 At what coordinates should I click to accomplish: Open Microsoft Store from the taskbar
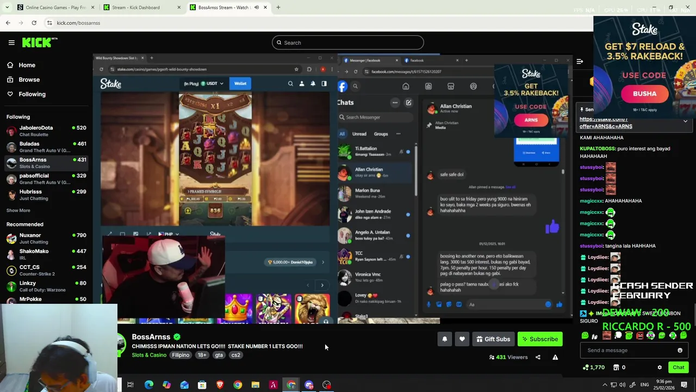[202, 385]
